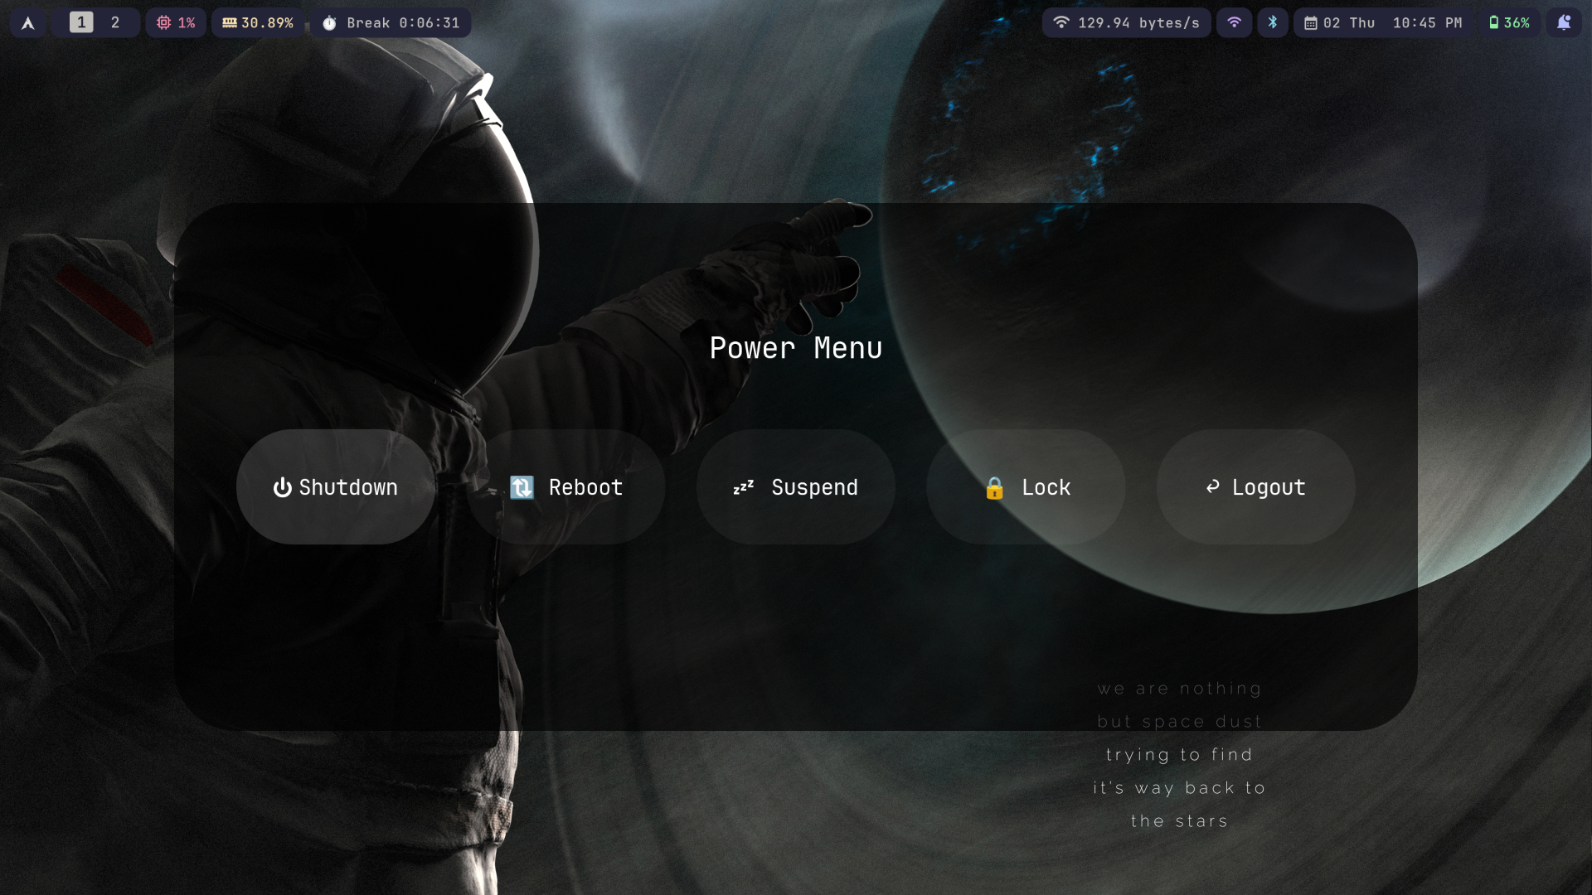
Task: Click the network speed bytes/s indicator
Action: click(1127, 22)
